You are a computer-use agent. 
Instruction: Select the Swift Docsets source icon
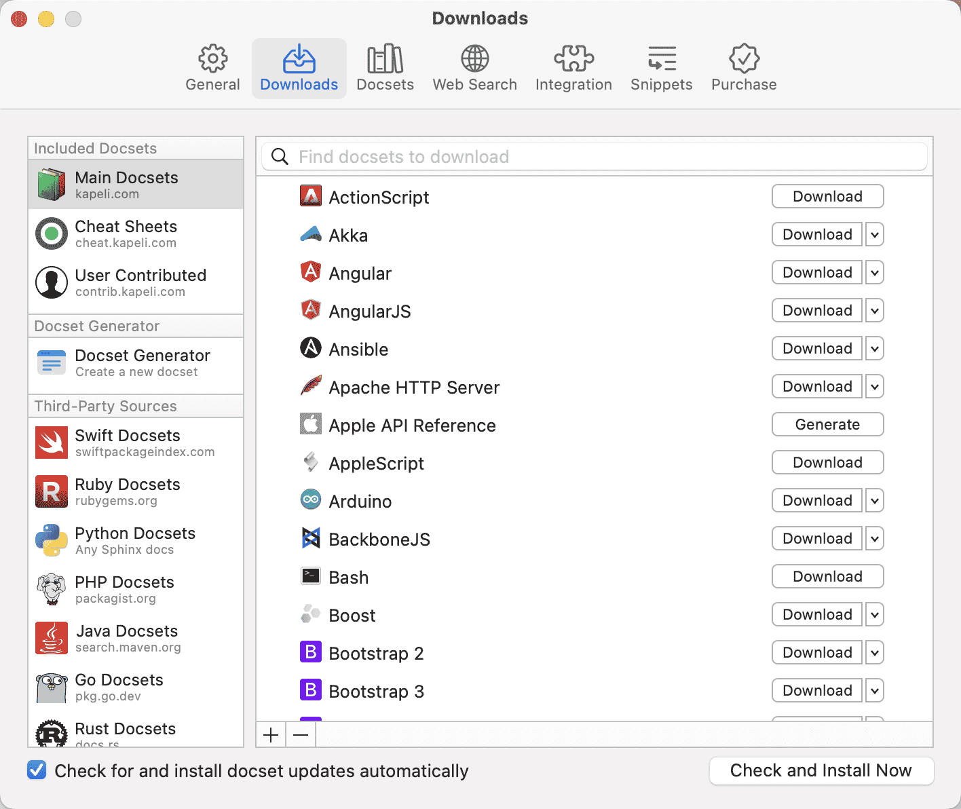click(51, 443)
